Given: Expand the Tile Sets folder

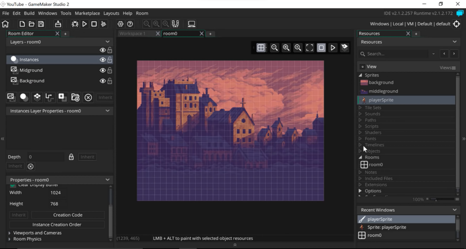Looking at the screenshot, I should (x=360, y=107).
